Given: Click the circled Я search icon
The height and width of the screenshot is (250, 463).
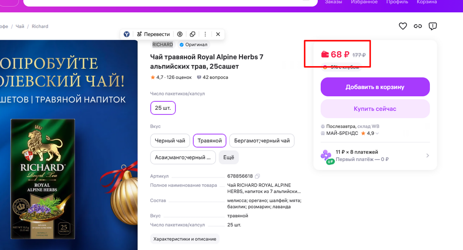Looking at the screenshot, I should [180, 34].
